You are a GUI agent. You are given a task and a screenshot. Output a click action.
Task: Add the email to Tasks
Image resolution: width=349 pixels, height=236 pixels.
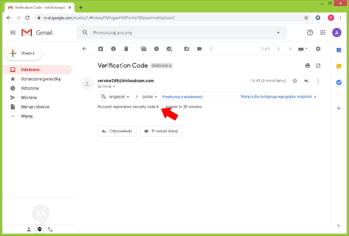click(169, 49)
